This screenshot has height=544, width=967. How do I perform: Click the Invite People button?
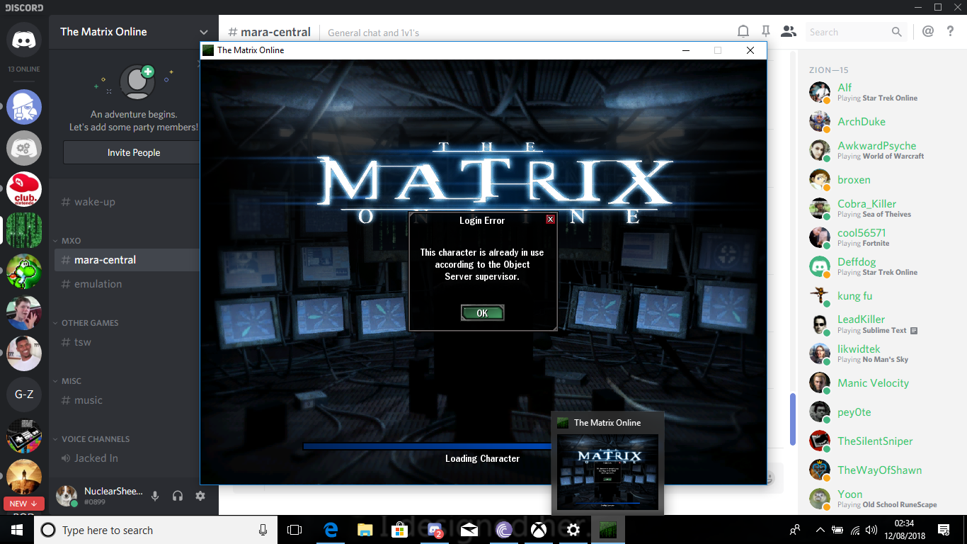[133, 152]
